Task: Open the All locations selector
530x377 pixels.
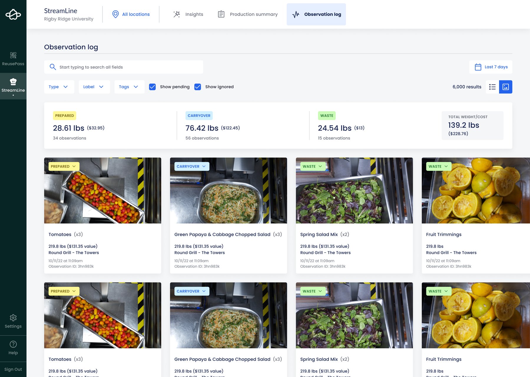Action: click(131, 14)
